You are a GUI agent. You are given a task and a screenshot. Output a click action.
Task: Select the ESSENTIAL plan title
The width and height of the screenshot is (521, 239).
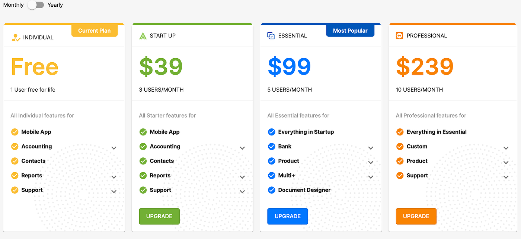(293, 36)
